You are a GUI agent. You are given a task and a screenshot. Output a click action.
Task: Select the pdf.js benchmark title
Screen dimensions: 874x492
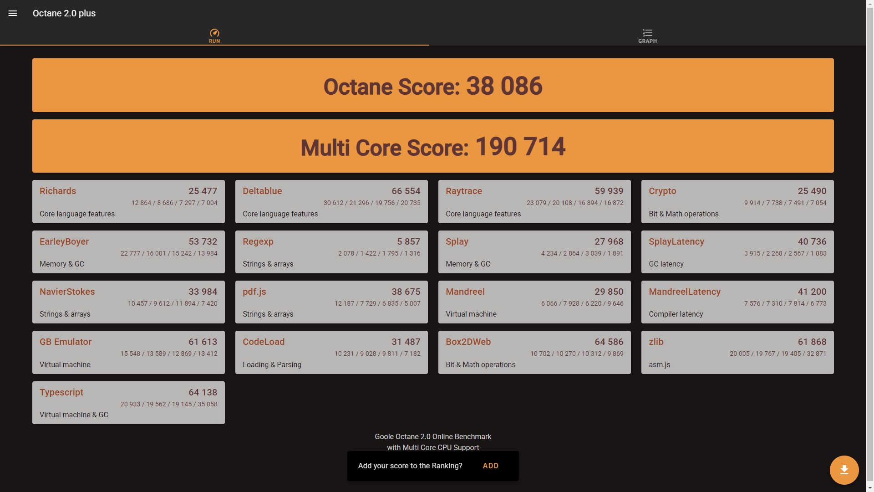click(254, 292)
